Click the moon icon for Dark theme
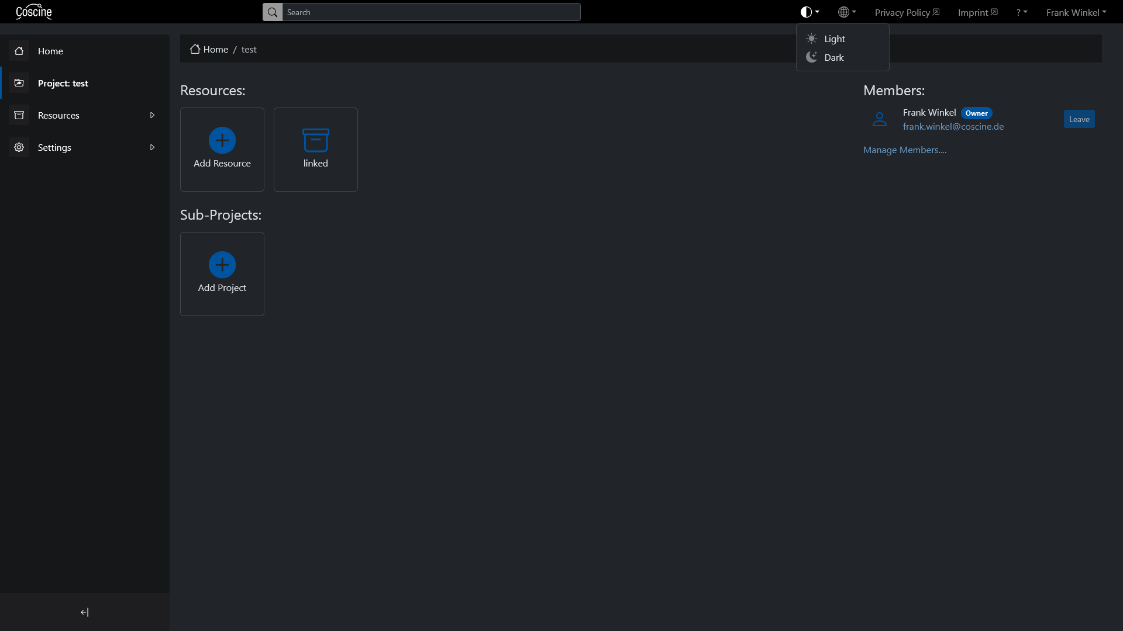Screen dimensions: 1123x631 pyautogui.click(x=811, y=57)
